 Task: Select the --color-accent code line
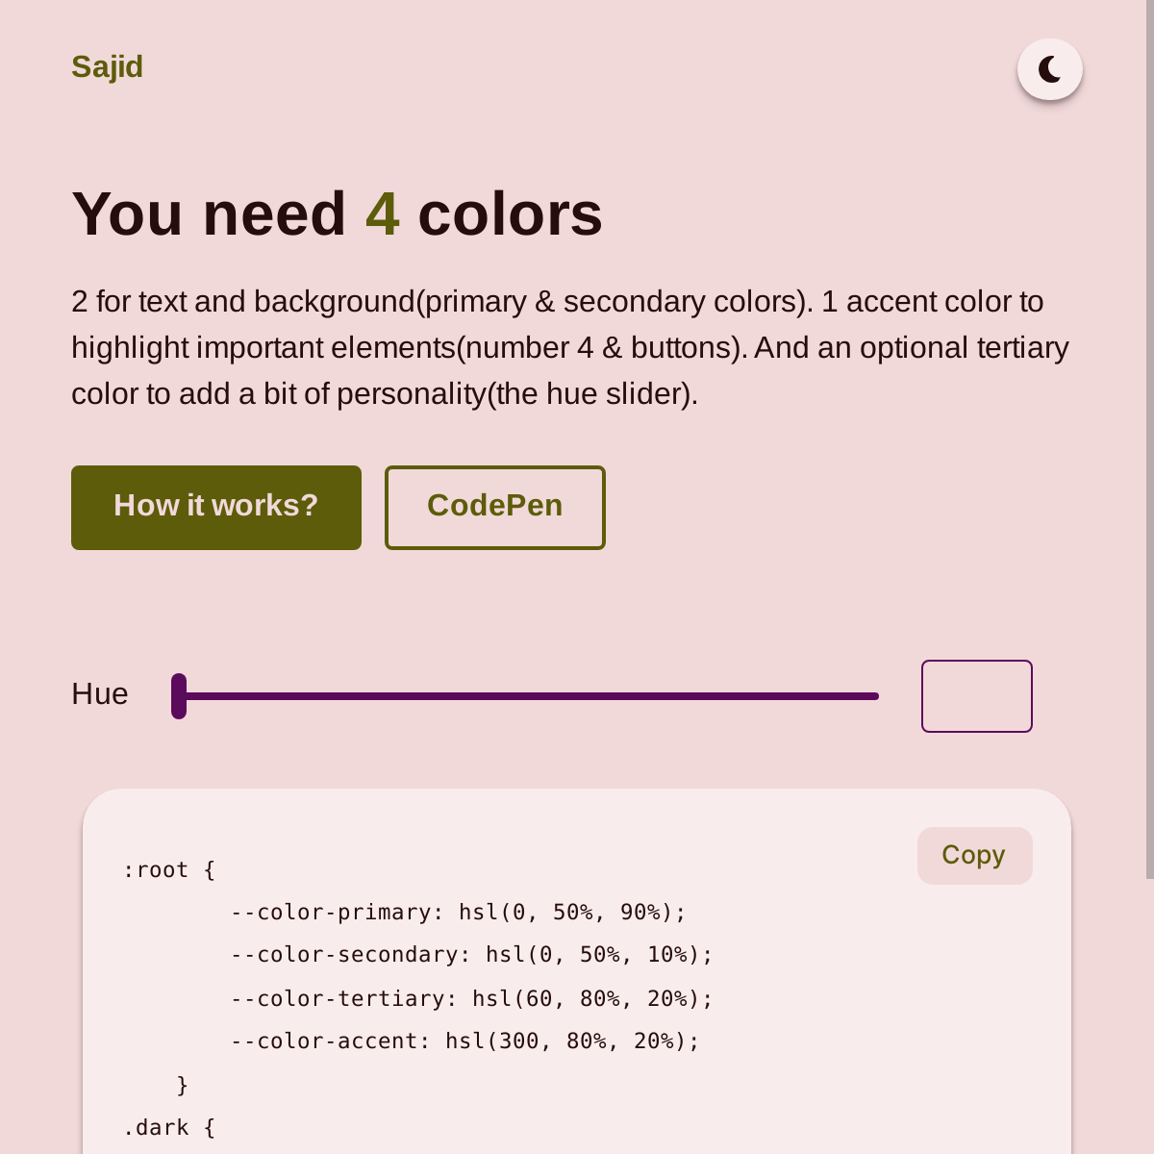coord(464,1041)
